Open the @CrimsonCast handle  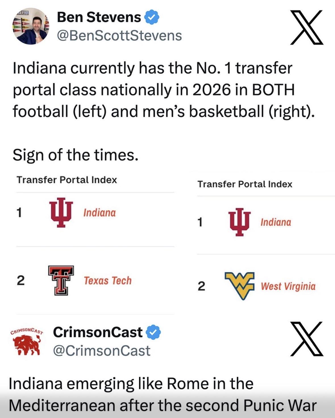tap(101, 351)
